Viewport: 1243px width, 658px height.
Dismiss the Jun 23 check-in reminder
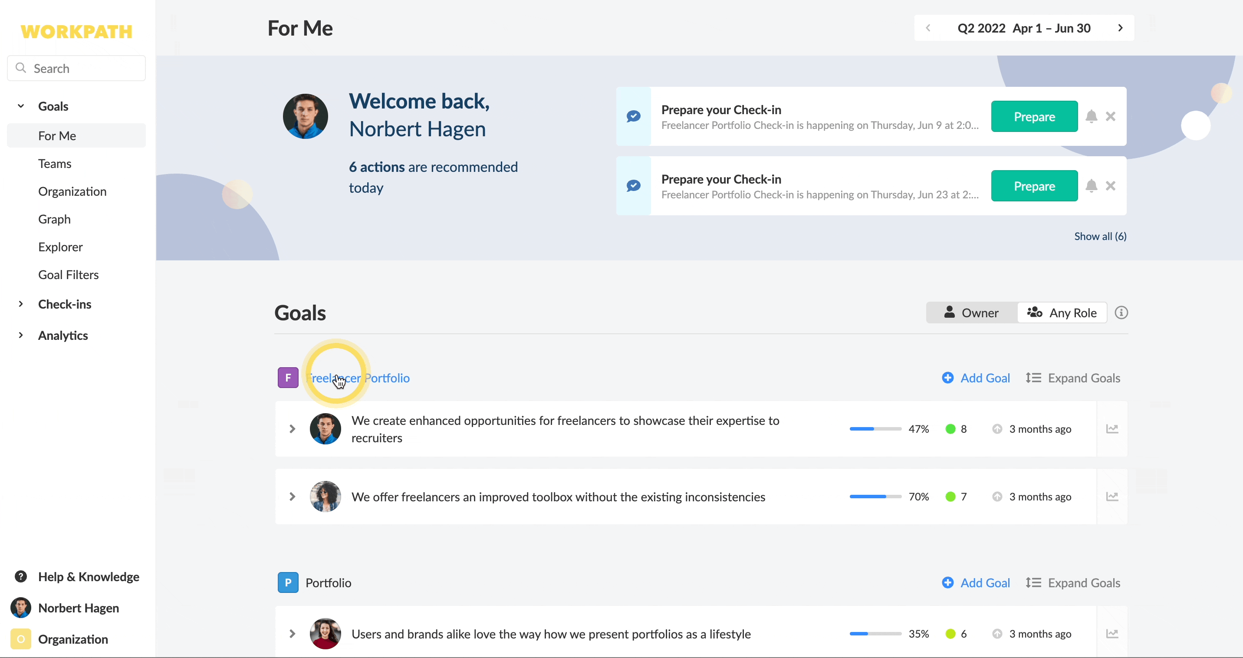click(1111, 186)
